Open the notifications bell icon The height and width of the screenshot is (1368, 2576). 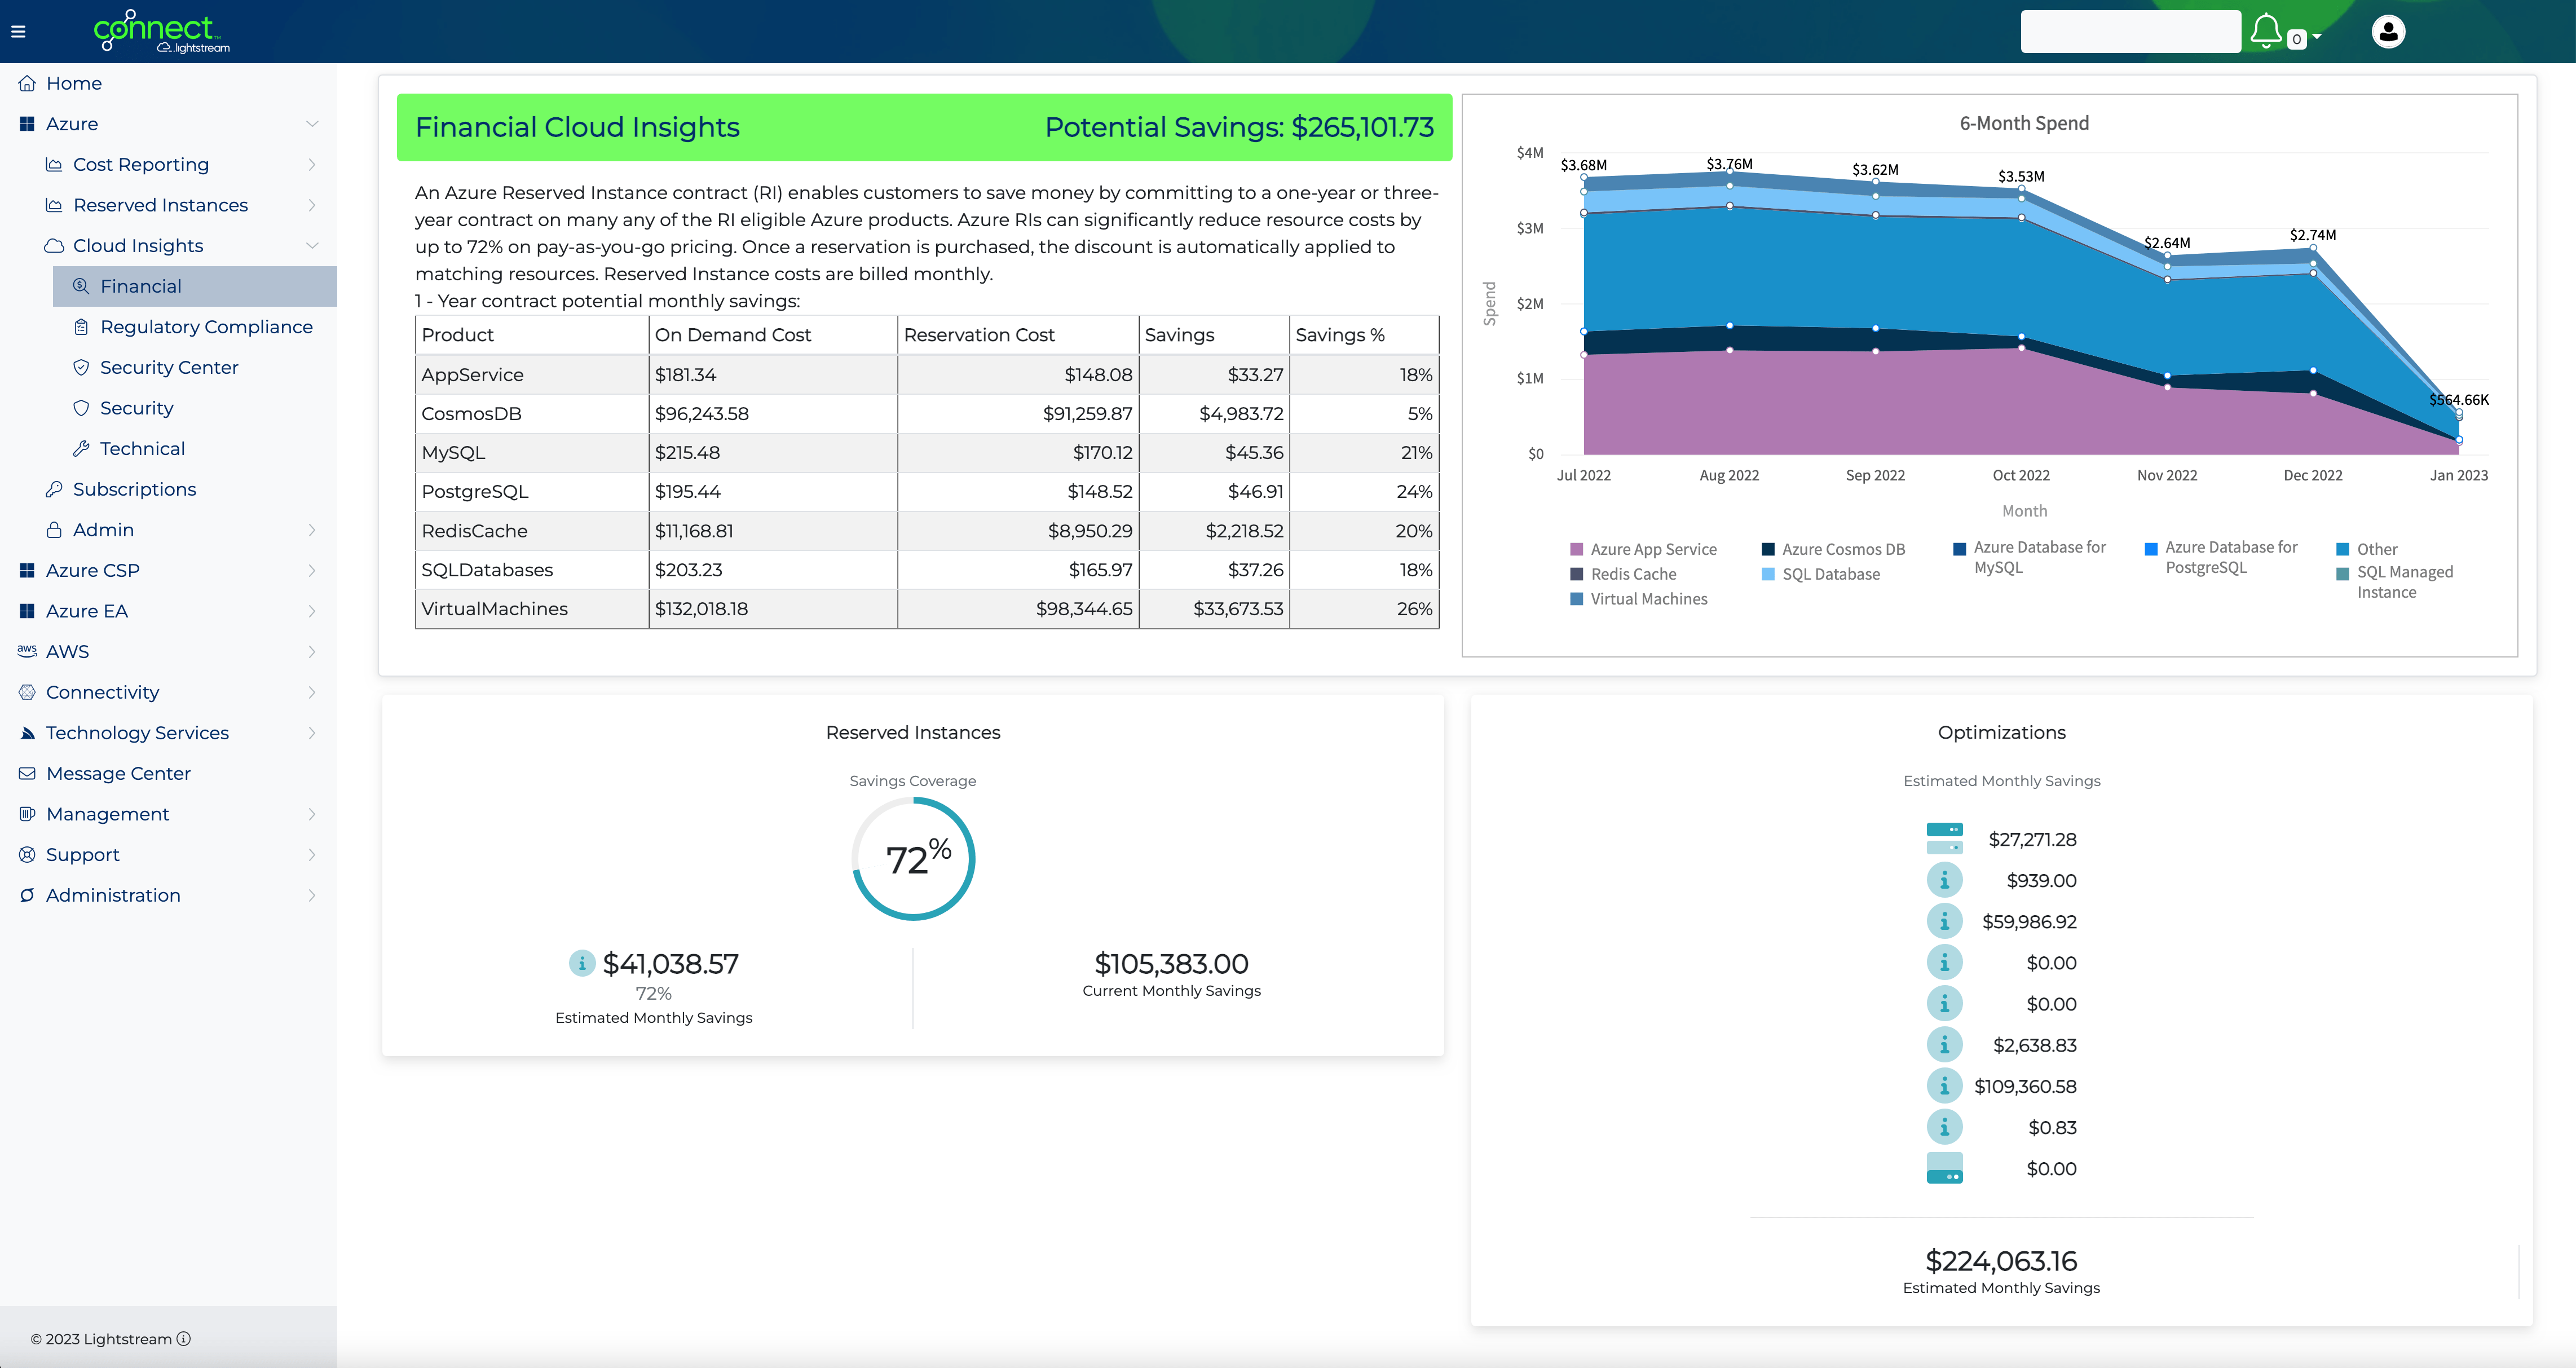click(2266, 31)
